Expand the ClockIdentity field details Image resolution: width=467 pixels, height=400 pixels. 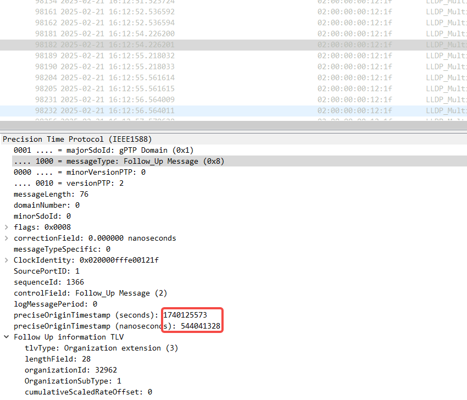(x=5, y=260)
